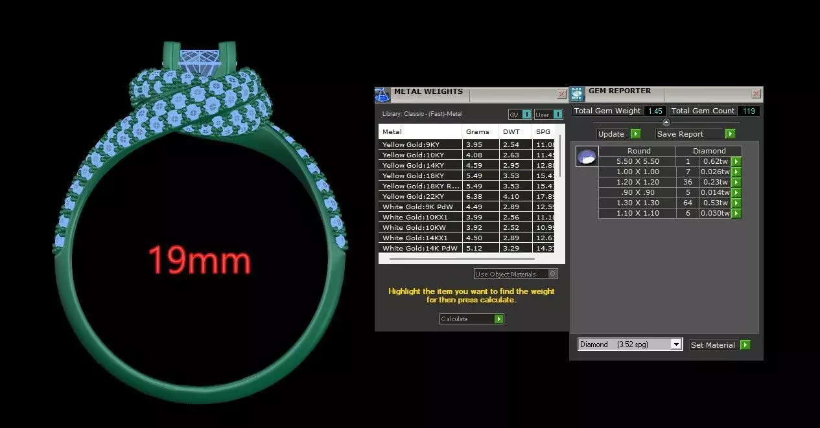Click the green arrow for the 1.00 X 1.00 row
Image resolution: width=820 pixels, height=428 pixels.
pyautogui.click(x=736, y=172)
